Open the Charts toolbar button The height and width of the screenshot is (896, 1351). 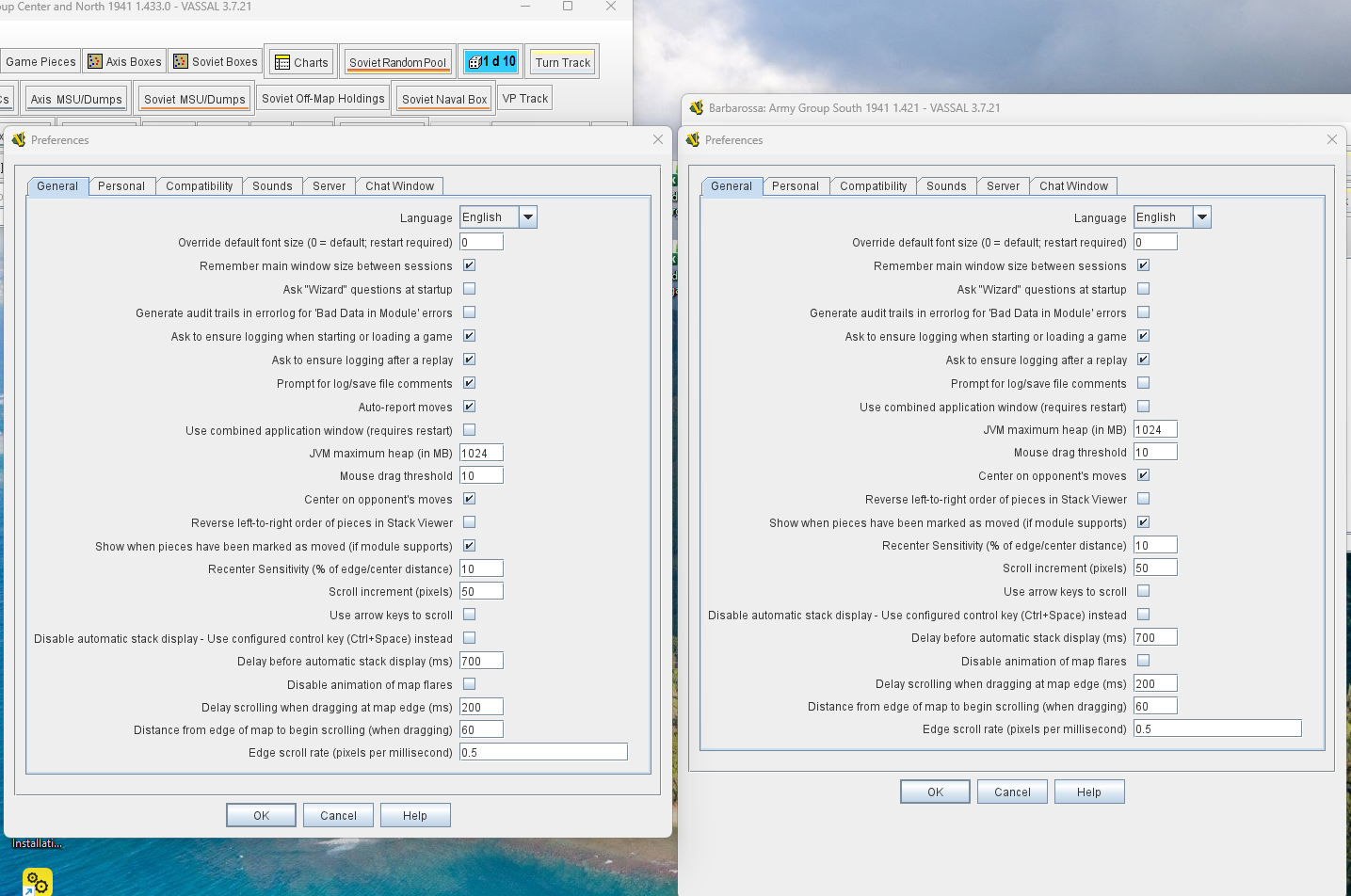[x=301, y=62]
